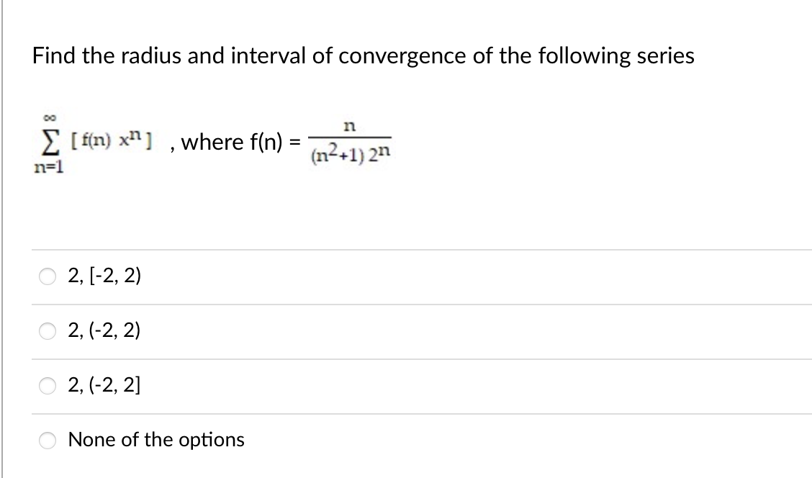This screenshot has width=812, height=478.
Task: Click the answer text "2, (-2, 2)"
Action: click(104, 331)
